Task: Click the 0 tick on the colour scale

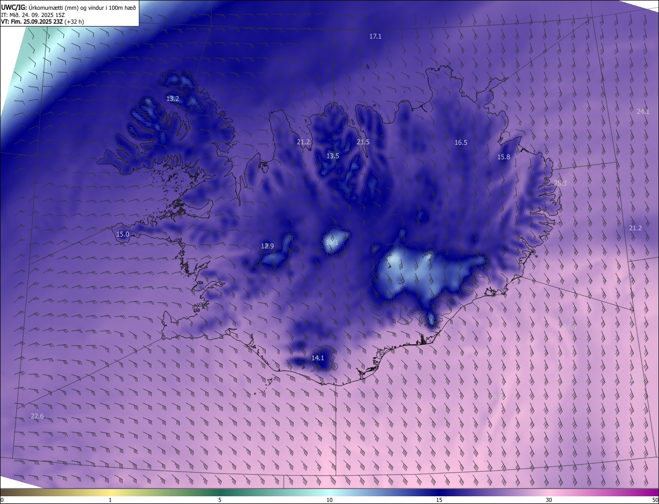Action: click(2, 500)
